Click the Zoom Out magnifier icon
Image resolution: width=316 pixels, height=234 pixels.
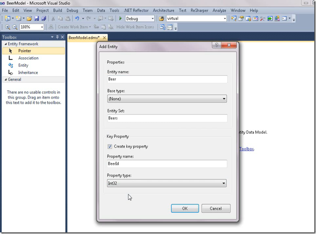pos(15,27)
